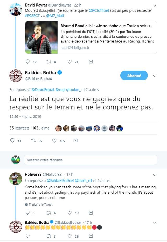
Task: Open the #R92RCT hashtag
Action: 32,16
